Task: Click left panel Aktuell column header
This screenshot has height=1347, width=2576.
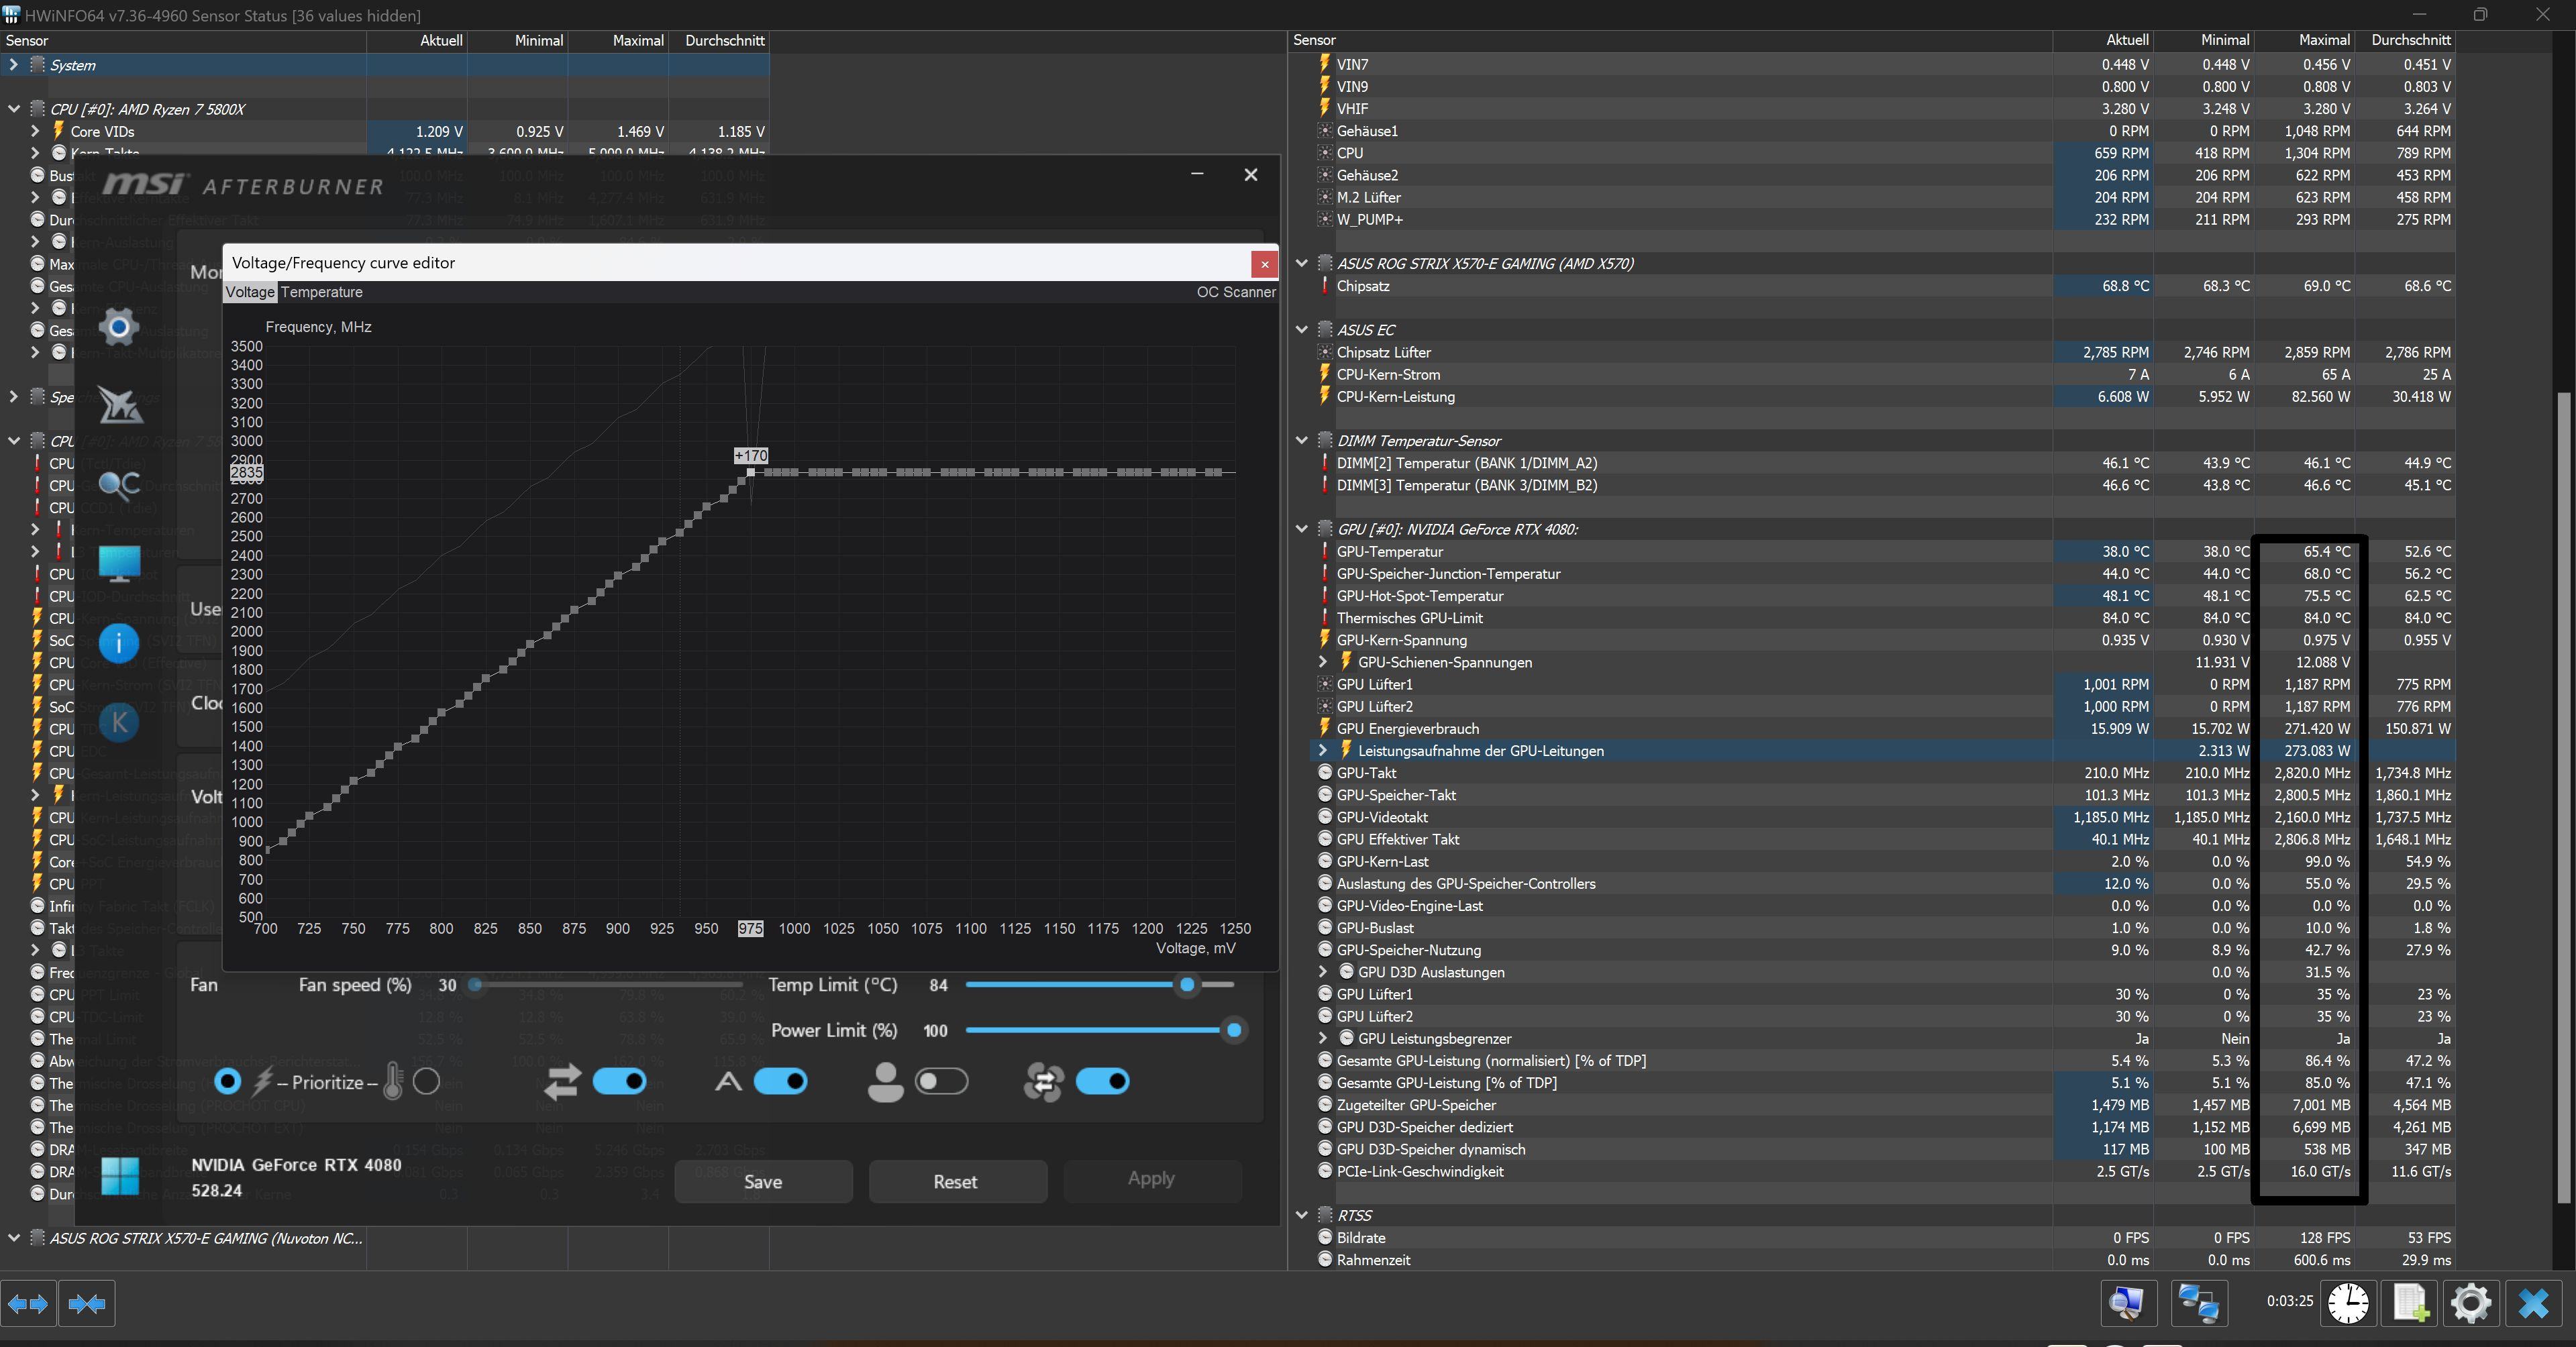Action: [x=417, y=40]
